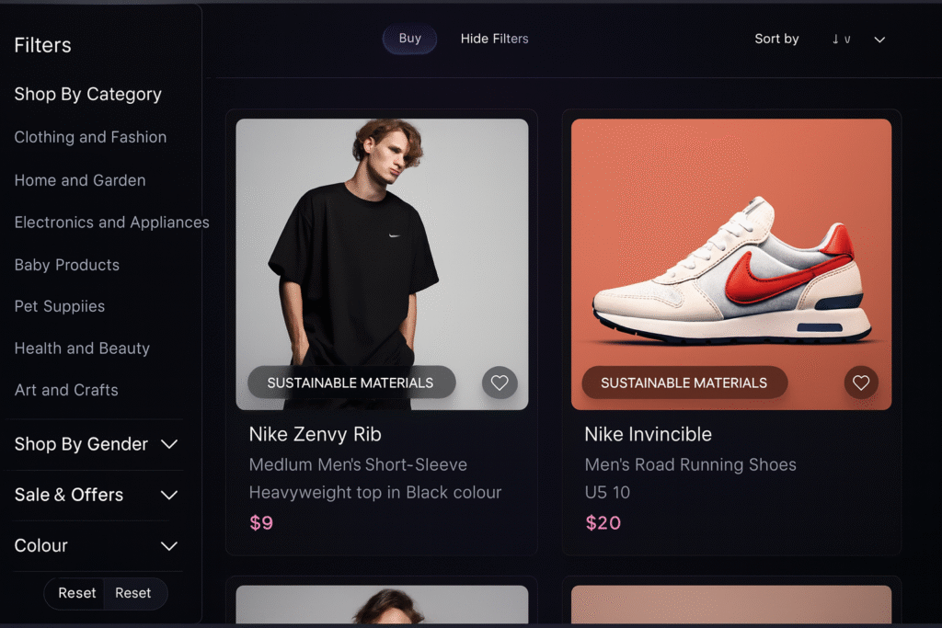This screenshot has height=628, width=942.
Task: Select Home and Garden category
Action: point(80,180)
